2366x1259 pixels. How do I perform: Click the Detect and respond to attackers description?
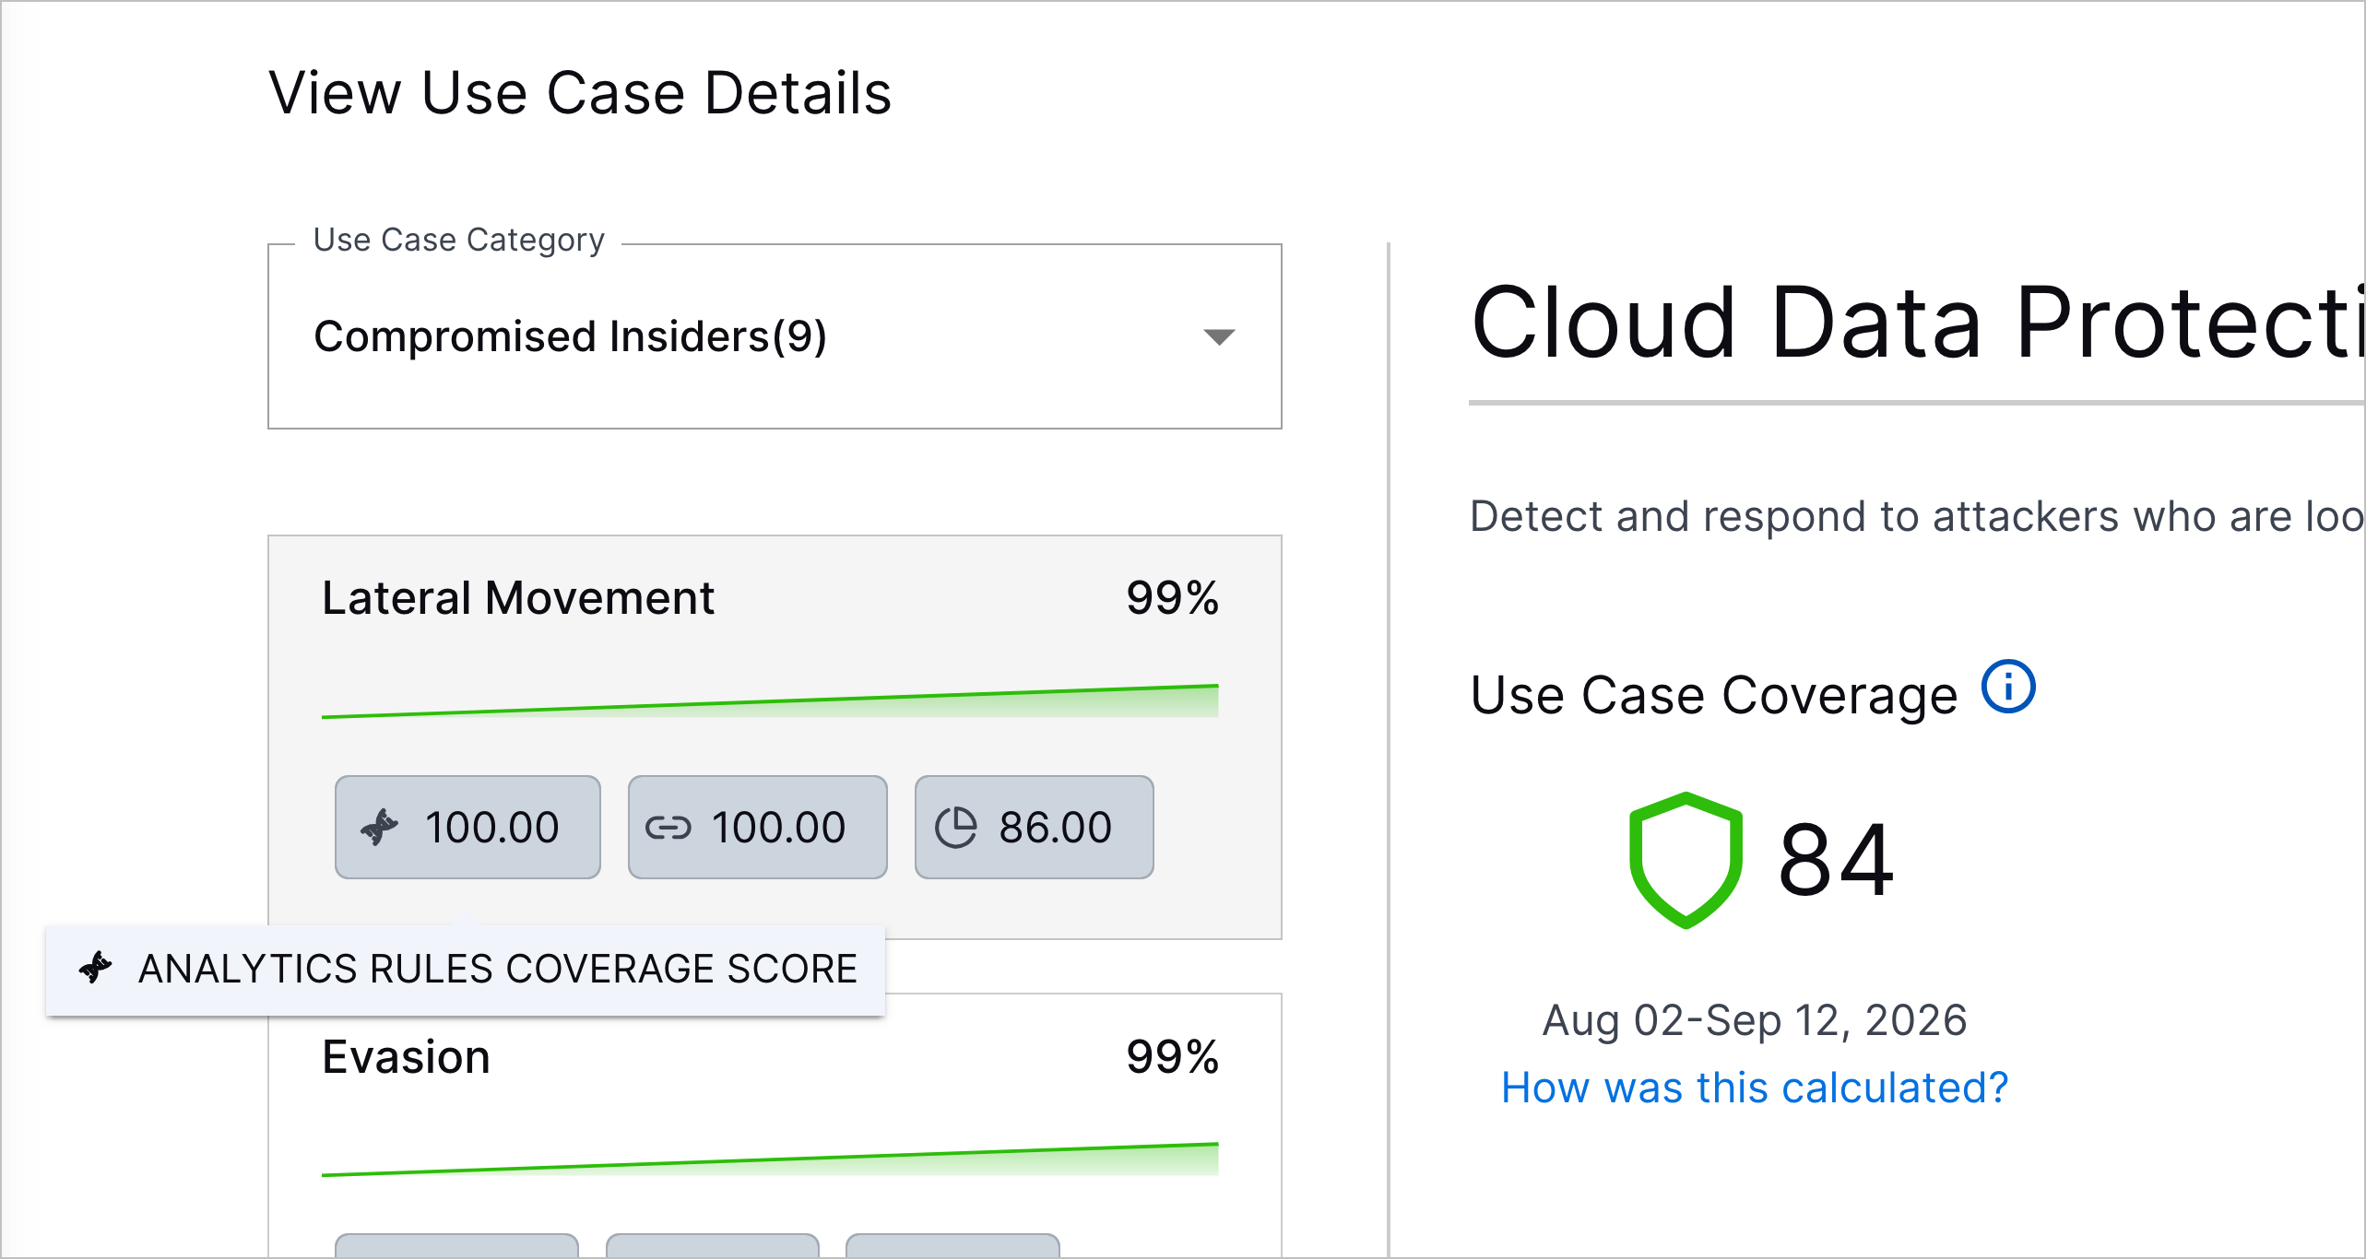point(1918,516)
